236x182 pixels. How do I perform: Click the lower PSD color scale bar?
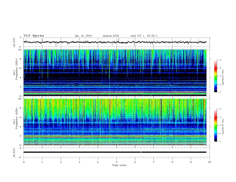coord(215,125)
